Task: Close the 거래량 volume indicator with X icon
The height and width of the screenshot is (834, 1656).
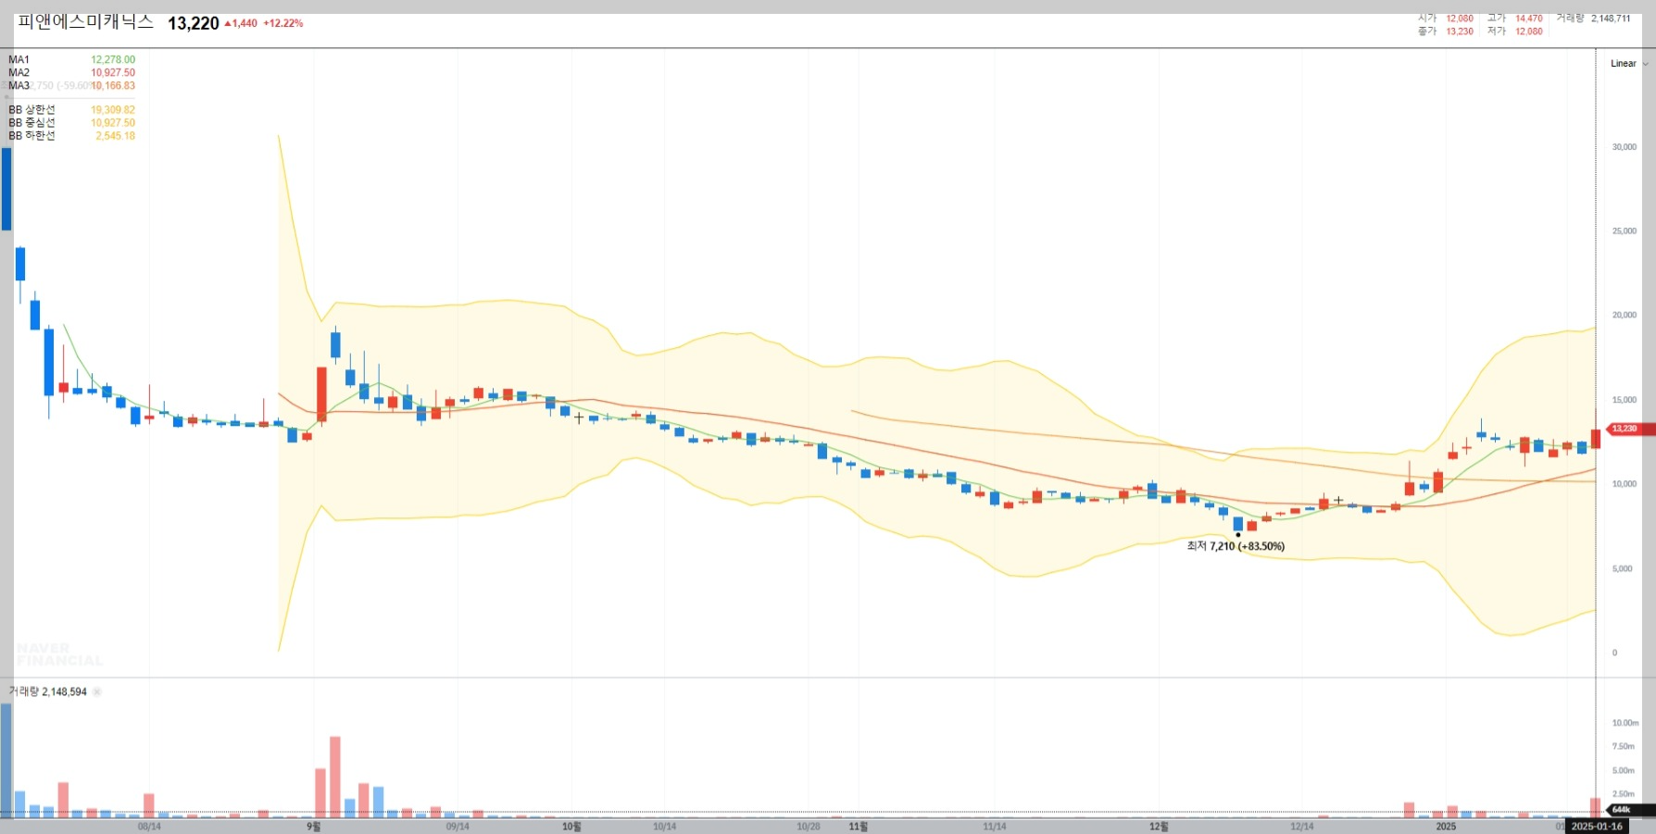Action: point(97,691)
